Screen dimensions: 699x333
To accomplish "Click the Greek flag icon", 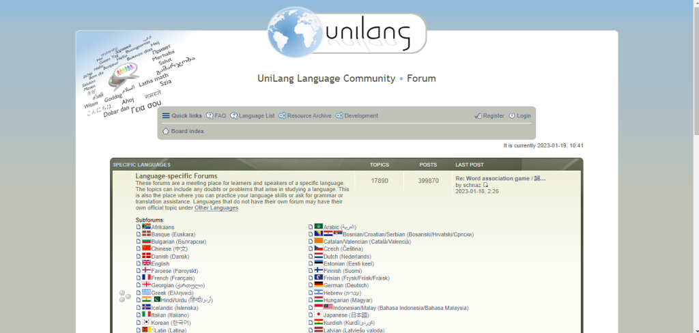I will (146, 293).
